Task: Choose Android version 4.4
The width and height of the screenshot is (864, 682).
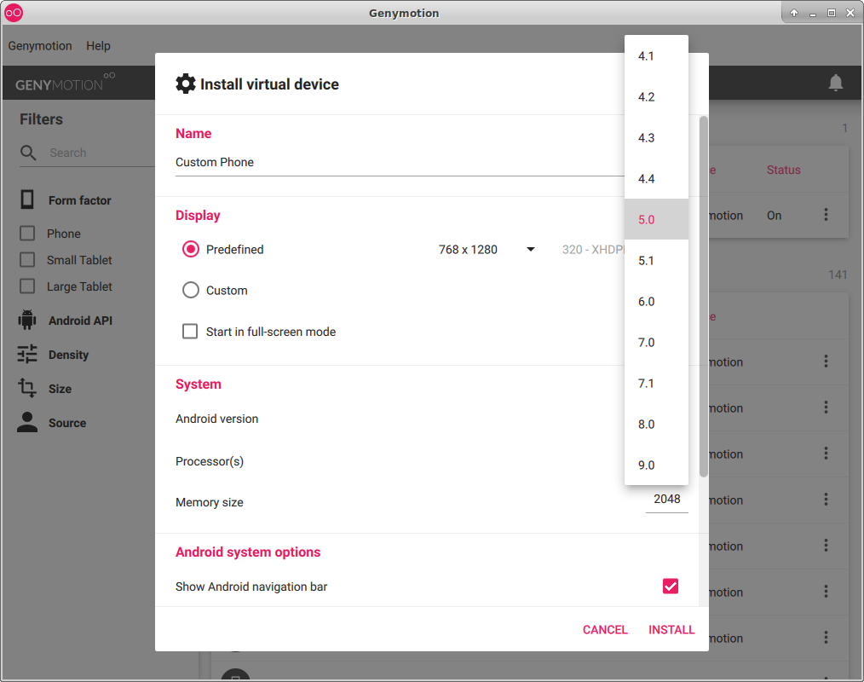Action: (656, 179)
